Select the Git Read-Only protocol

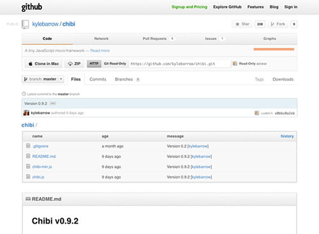[x=115, y=63]
